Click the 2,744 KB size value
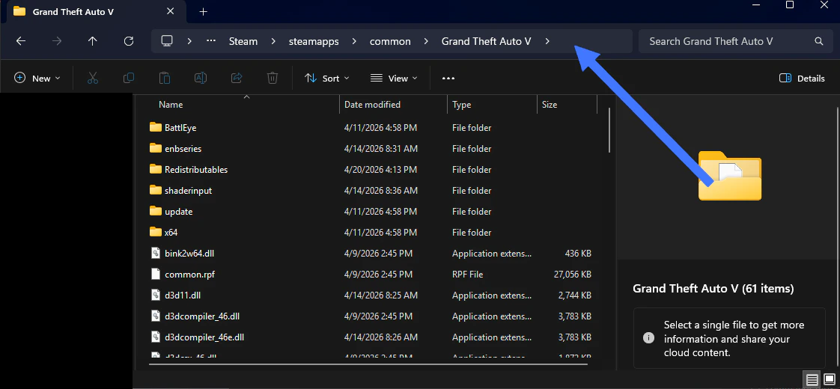 click(575, 295)
